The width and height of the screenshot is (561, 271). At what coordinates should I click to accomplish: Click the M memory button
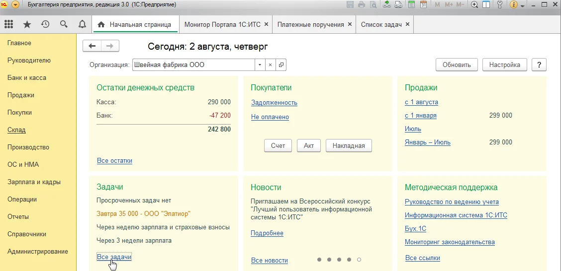pyautogui.click(x=437, y=4)
